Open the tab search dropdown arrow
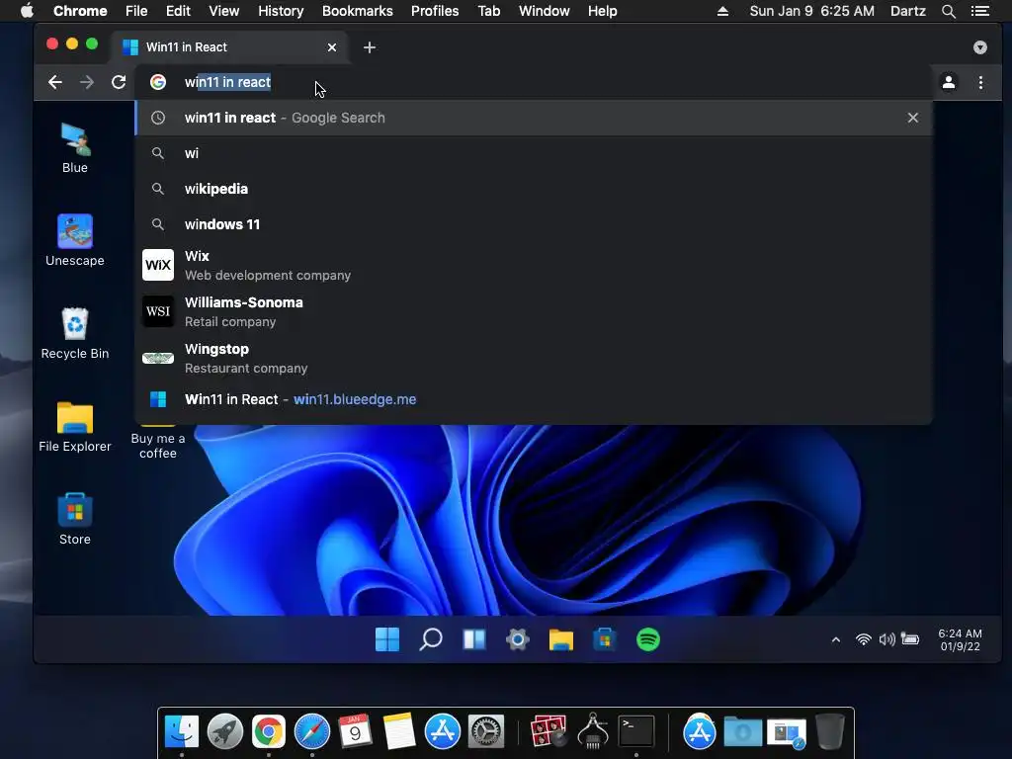Image resolution: width=1012 pixels, height=759 pixels. pos(979,47)
